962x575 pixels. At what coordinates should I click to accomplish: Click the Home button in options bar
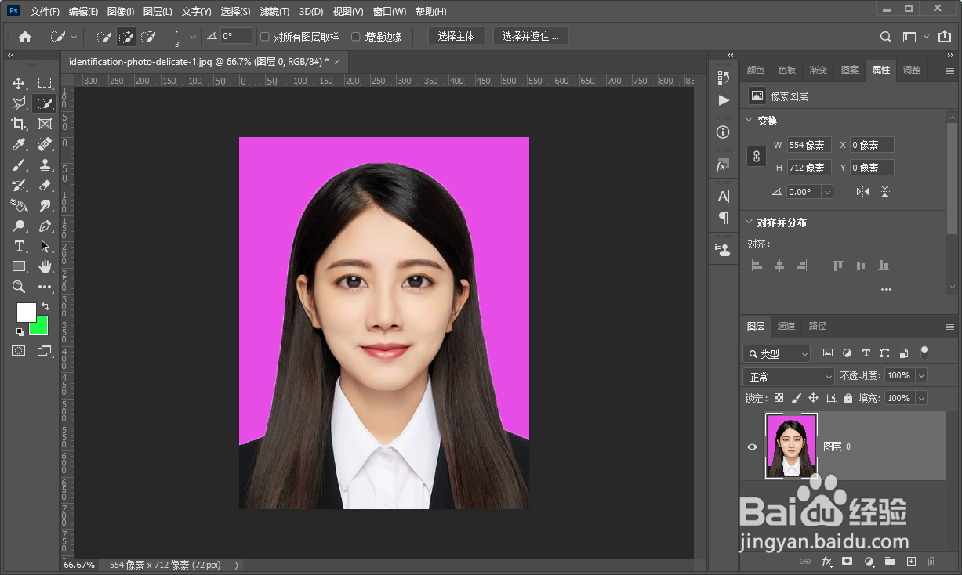tap(25, 37)
